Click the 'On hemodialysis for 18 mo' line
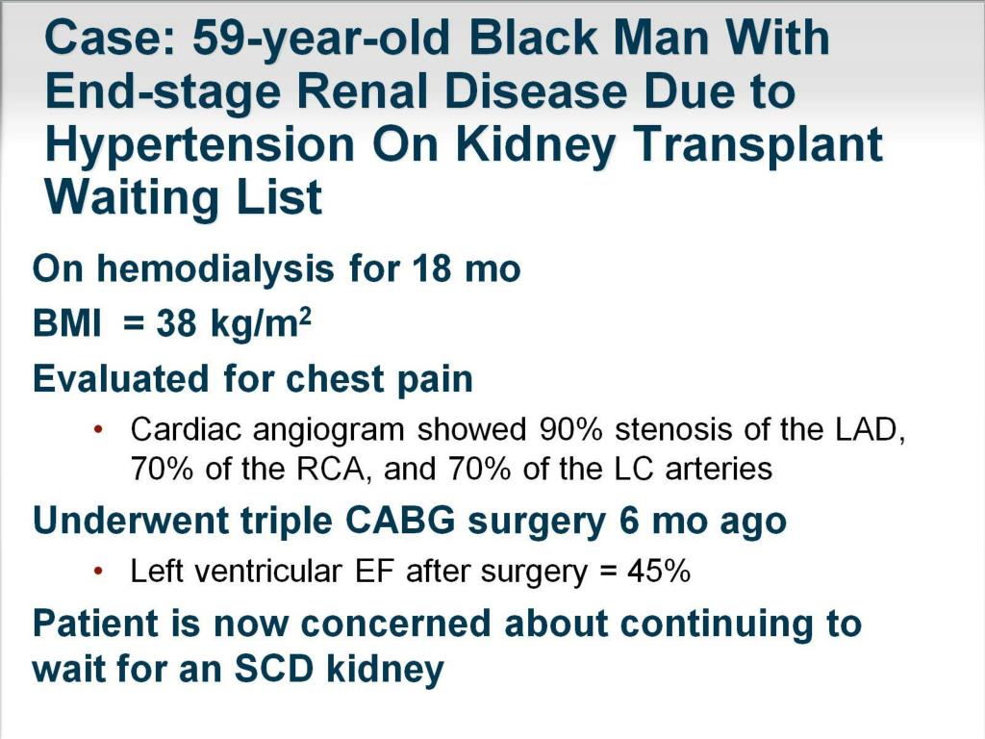Screen dimensions: 985x739 coord(276,269)
